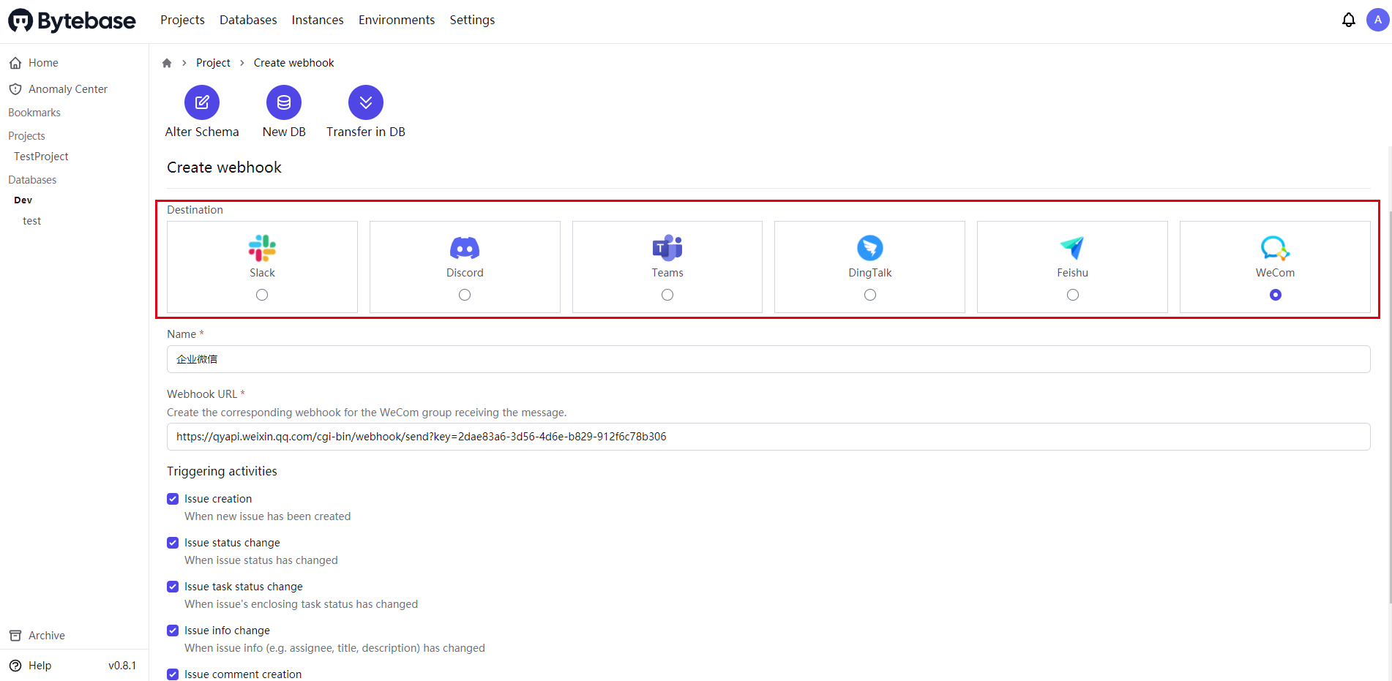Go to Home in sidebar
The height and width of the screenshot is (681, 1392).
pyautogui.click(x=43, y=63)
